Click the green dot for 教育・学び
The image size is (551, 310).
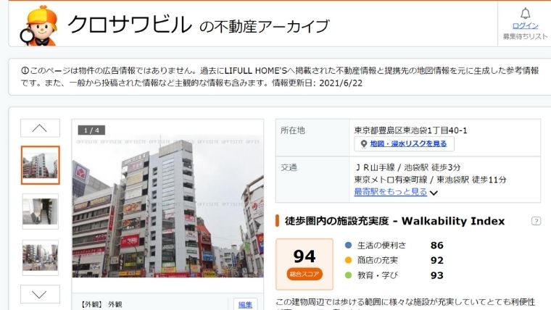[x=348, y=275]
